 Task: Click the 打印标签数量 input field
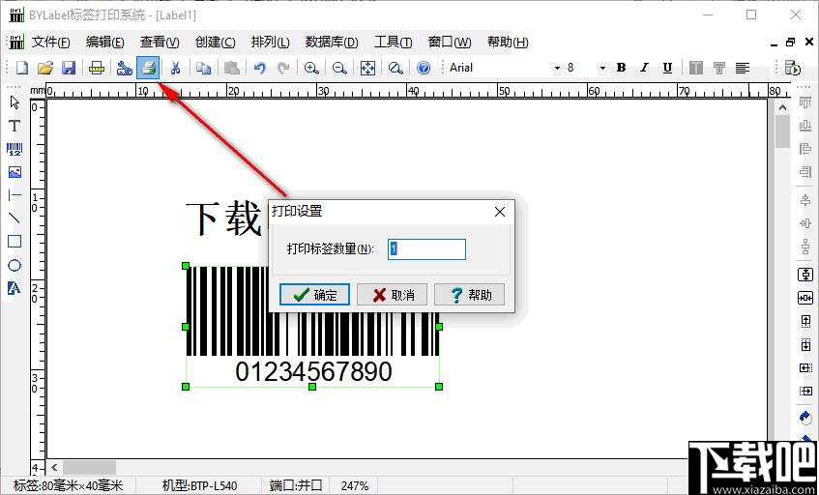(x=426, y=249)
